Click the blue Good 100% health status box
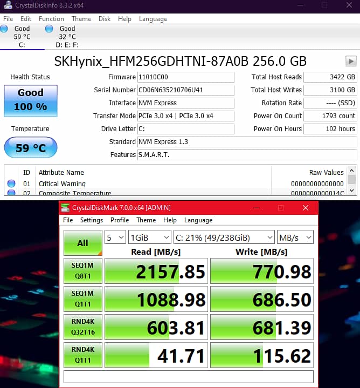360x388 pixels. pyautogui.click(x=30, y=100)
